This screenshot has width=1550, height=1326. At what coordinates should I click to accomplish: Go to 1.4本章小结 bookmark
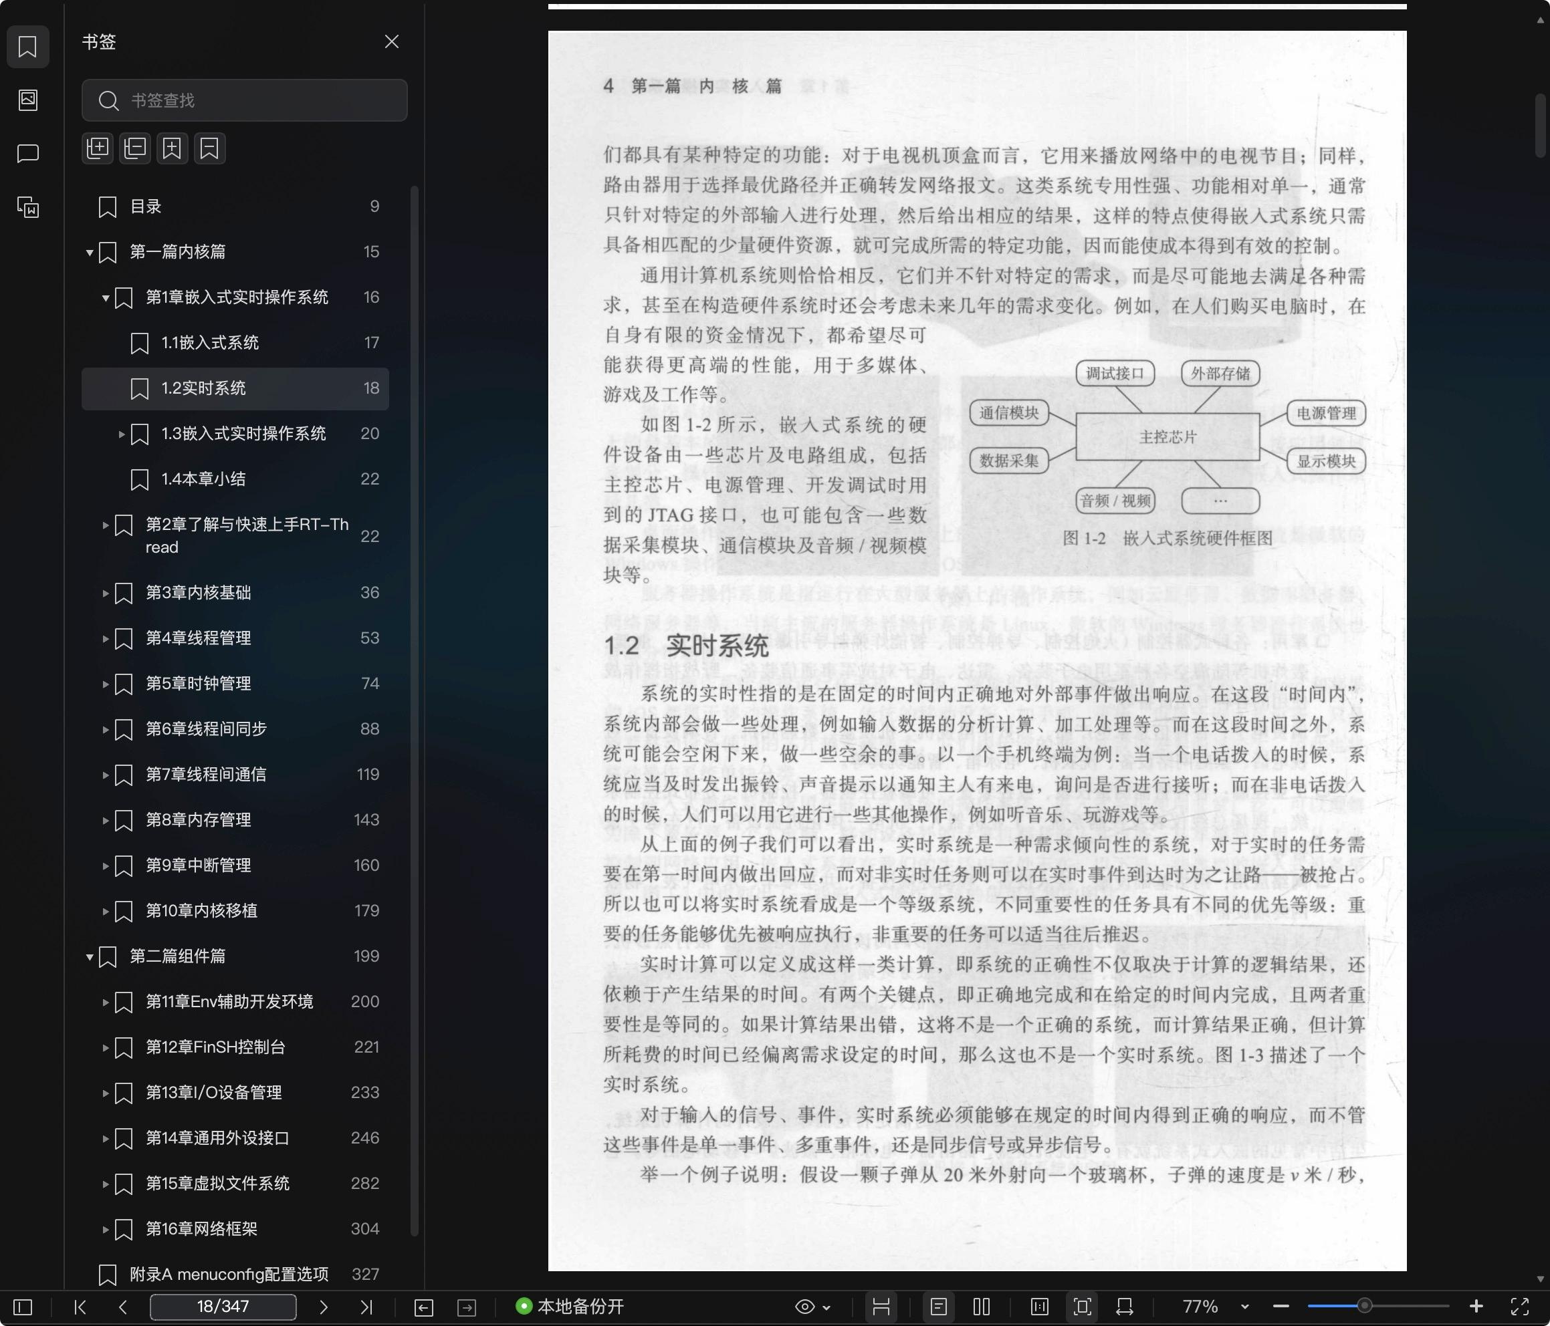point(235,479)
